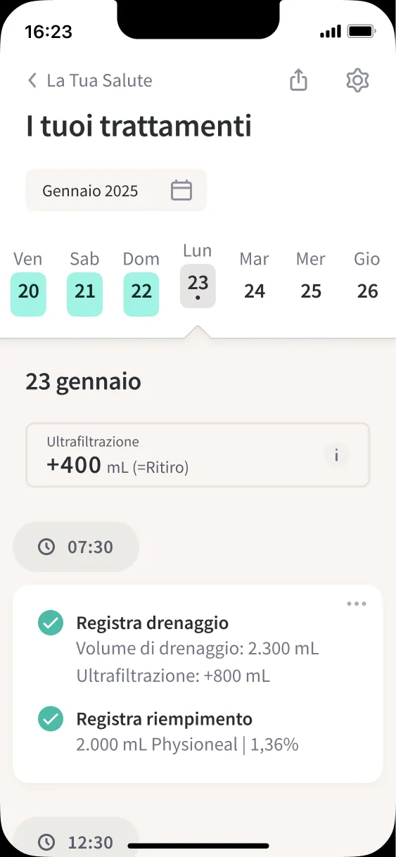
Task: Open the three-dots menu on the treatment card
Action: [357, 604]
